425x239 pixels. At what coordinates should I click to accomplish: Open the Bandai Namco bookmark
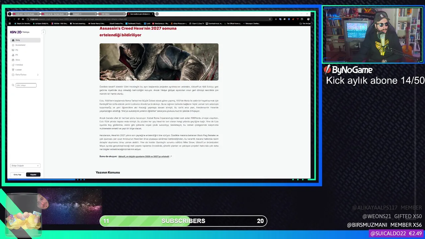tap(96, 24)
